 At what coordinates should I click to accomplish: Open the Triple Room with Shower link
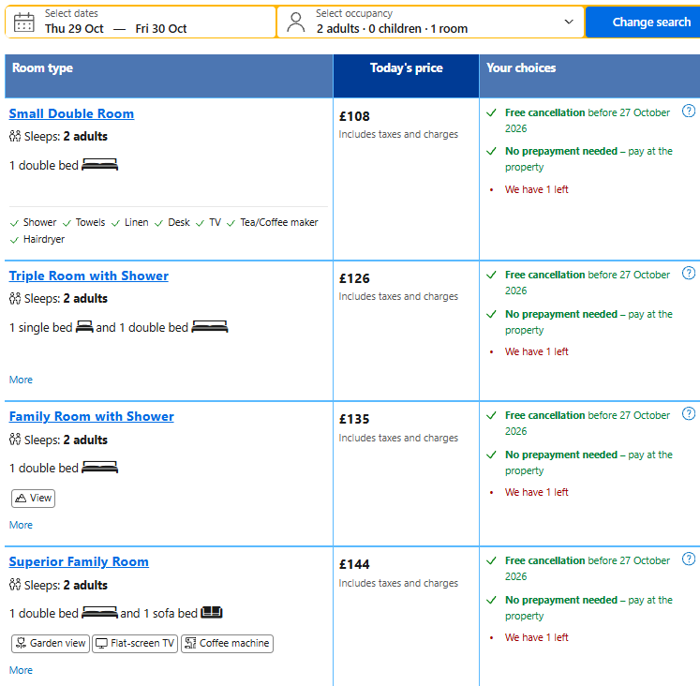88,276
